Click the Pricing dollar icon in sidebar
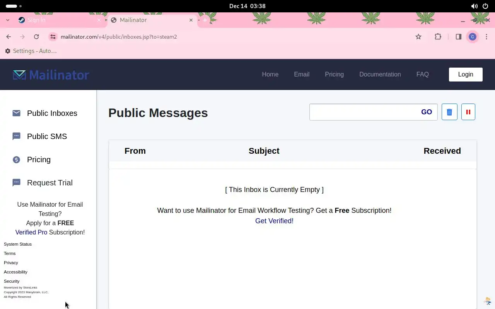Viewport: 495px width, 309px height. click(x=16, y=160)
